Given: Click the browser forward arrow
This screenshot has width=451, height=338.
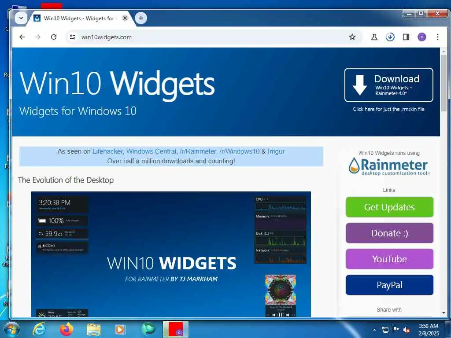Looking at the screenshot, I should pyautogui.click(x=38, y=37).
